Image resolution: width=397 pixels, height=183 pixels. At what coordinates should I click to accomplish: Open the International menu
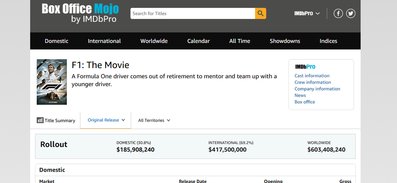coord(104,41)
